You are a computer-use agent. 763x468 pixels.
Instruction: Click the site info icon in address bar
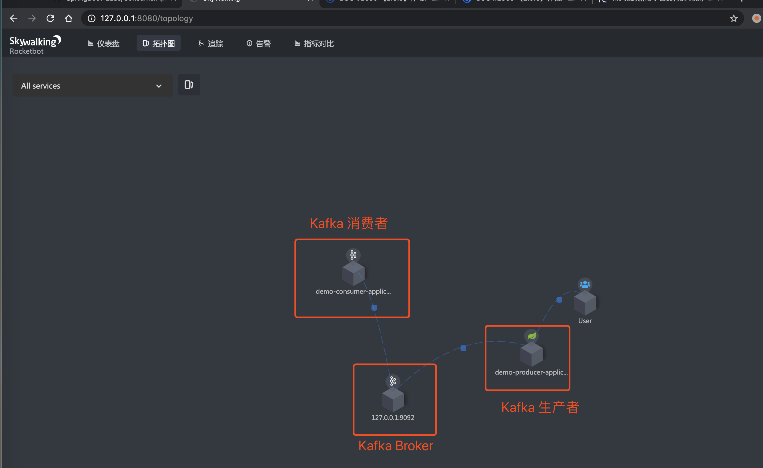coord(91,18)
